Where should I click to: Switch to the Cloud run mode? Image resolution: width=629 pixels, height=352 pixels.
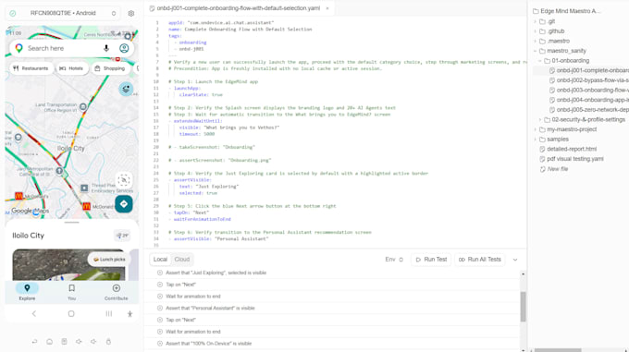(x=181, y=260)
